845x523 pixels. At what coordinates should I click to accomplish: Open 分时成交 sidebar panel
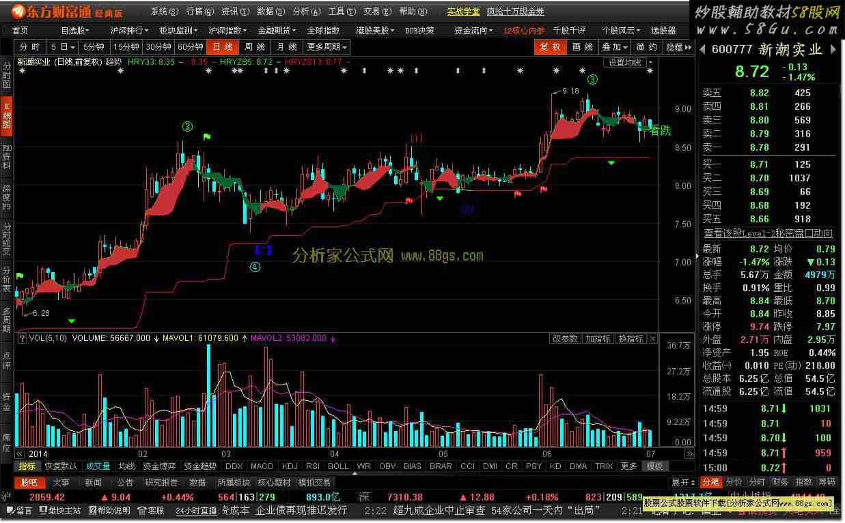[x=7, y=237]
